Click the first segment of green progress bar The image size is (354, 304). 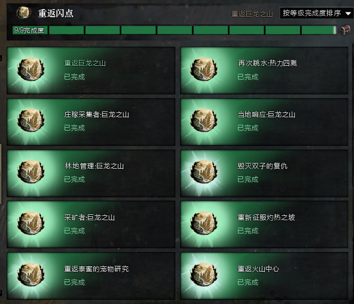point(66,30)
